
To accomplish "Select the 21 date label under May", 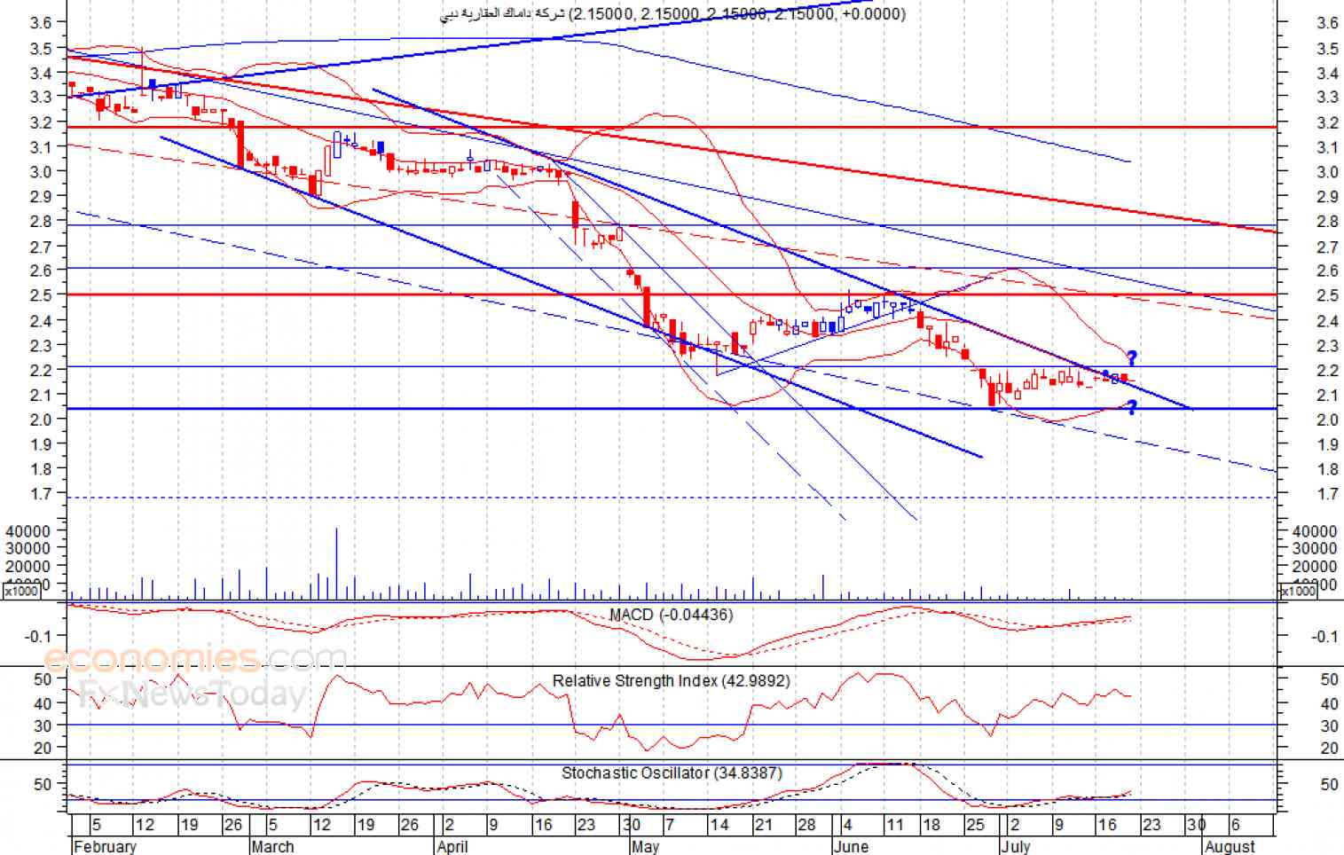I will (763, 825).
